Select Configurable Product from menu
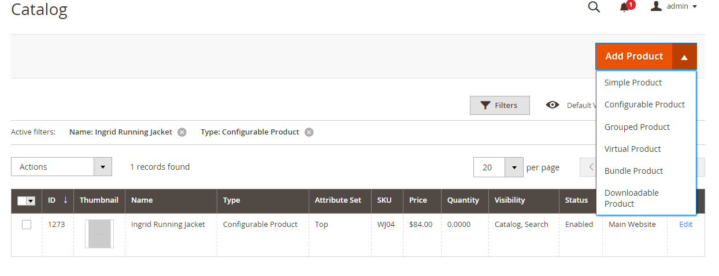 (x=646, y=105)
